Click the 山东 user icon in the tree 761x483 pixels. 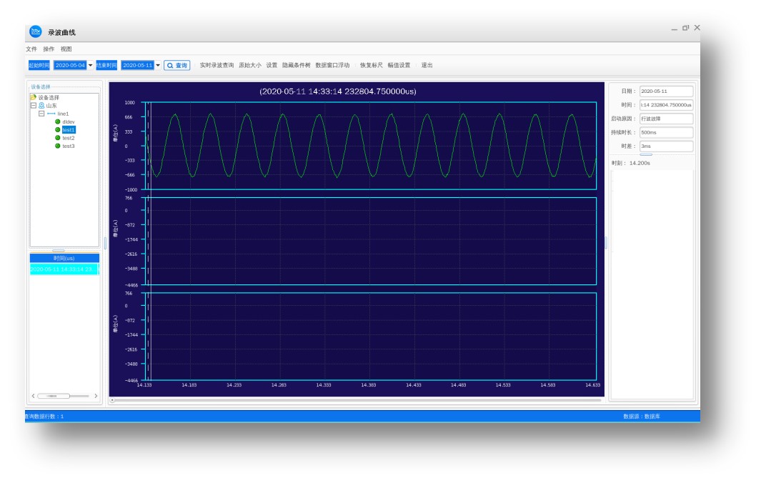(41, 105)
